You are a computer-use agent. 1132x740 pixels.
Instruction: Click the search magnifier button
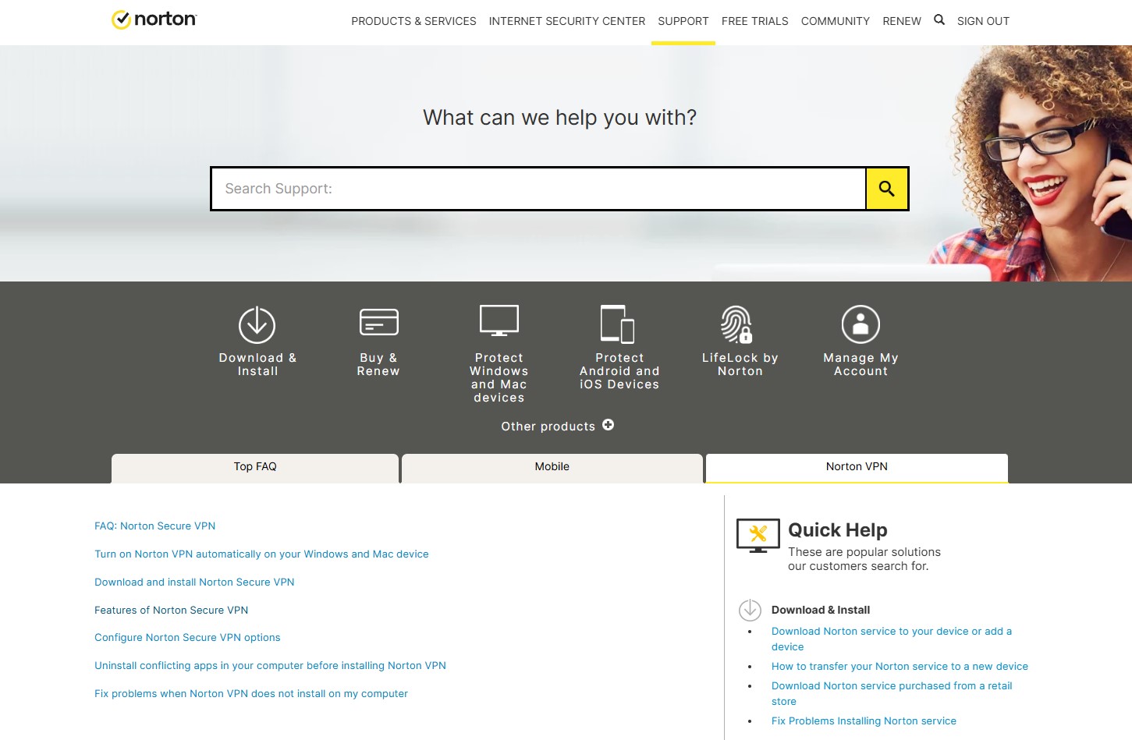[887, 188]
